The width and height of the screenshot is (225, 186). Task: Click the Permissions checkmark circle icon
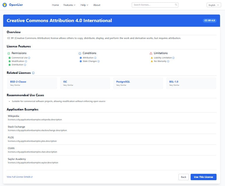(x=9, y=53)
